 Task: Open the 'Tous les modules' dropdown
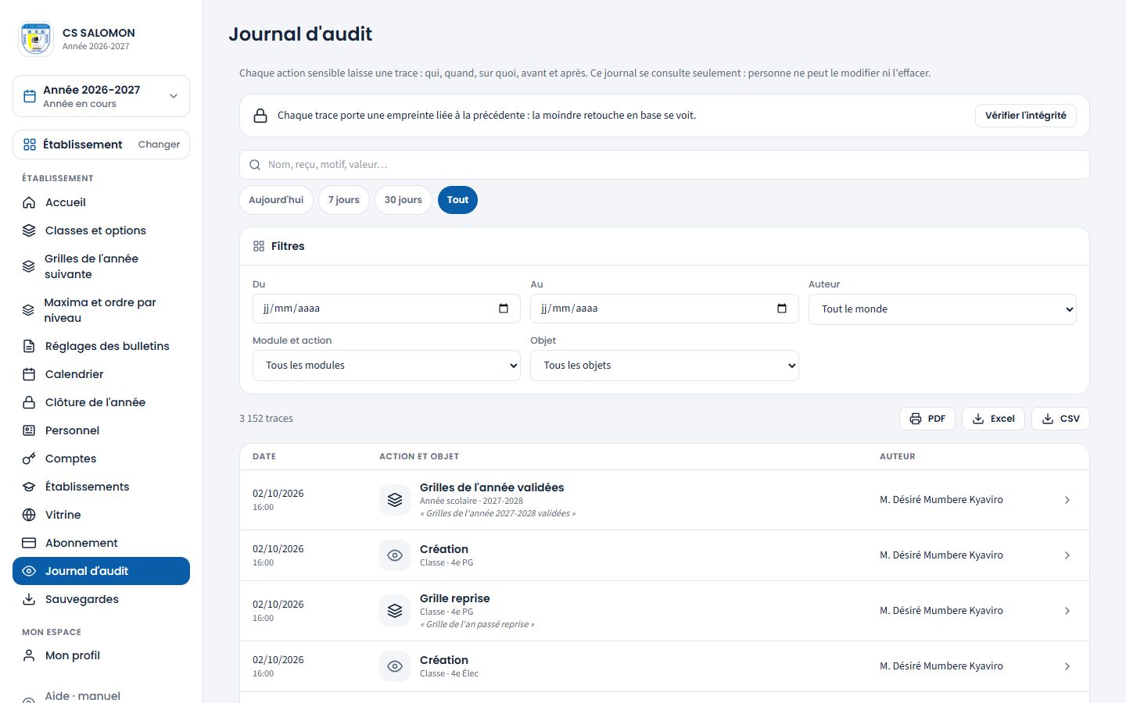click(x=386, y=366)
